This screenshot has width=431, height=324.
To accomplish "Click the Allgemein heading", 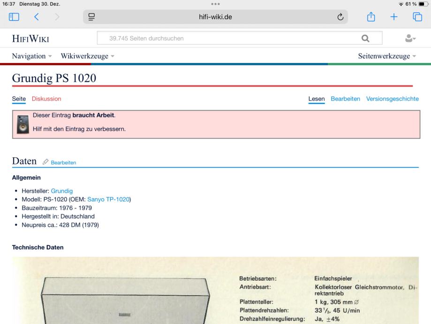I will tap(26, 177).
